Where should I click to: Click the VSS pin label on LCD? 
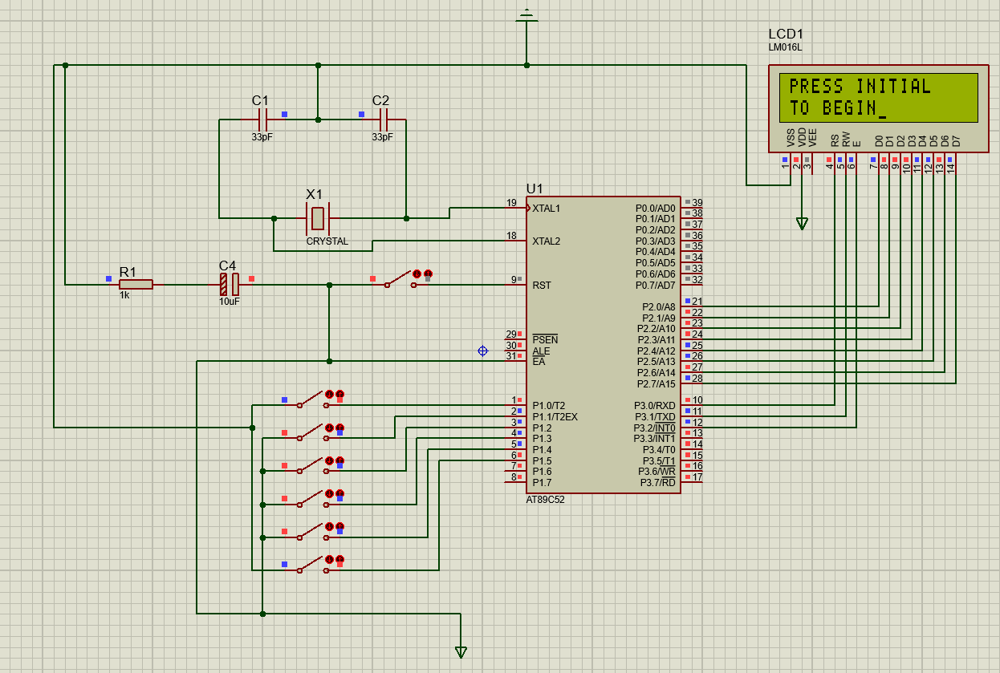click(x=791, y=137)
